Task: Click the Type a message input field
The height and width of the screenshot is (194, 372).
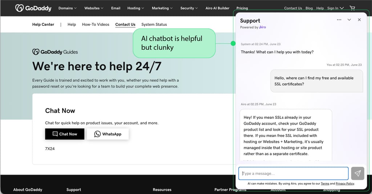Action: [x=294, y=173]
